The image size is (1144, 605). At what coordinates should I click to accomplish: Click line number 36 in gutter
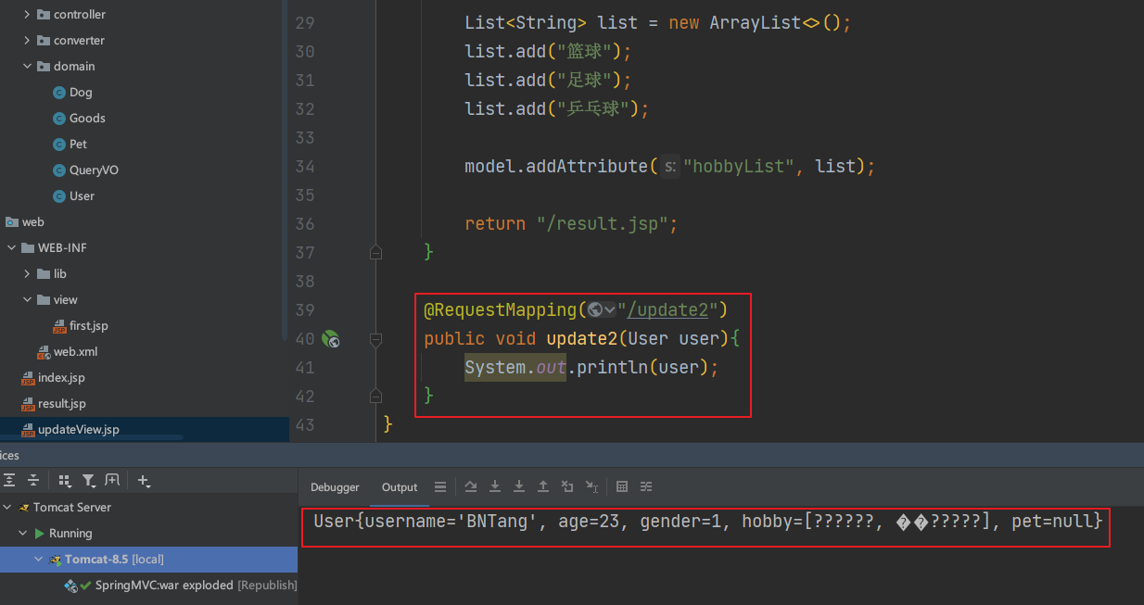point(305,223)
